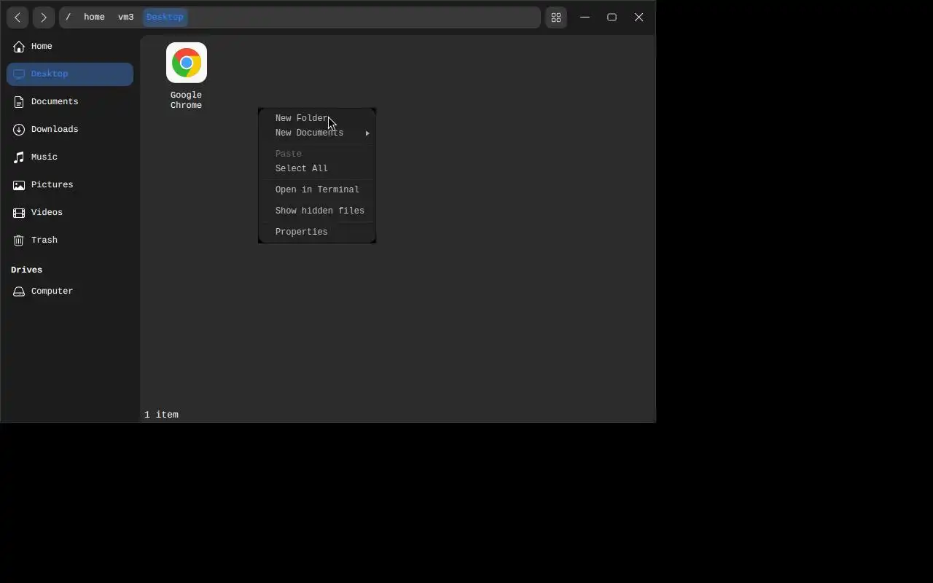933x583 pixels.
Task: Click the Pictures image icon in sidebar
Action: [19, 185]
